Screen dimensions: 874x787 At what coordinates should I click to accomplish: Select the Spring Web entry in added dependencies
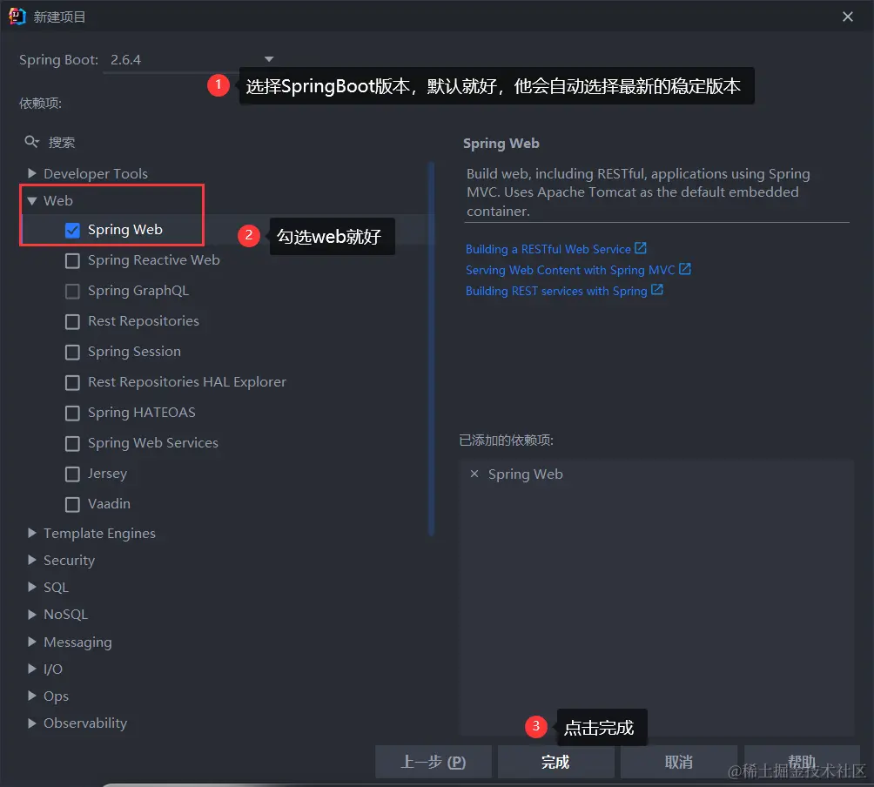(x=525, y=474)
